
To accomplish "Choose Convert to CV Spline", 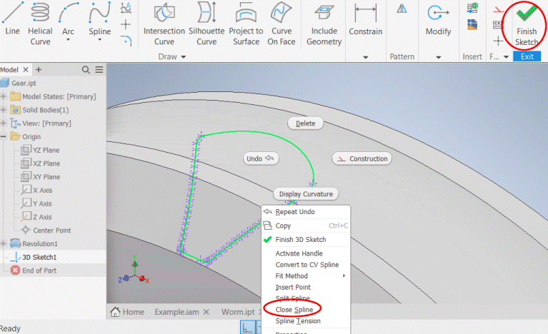I will coord(306,265).
